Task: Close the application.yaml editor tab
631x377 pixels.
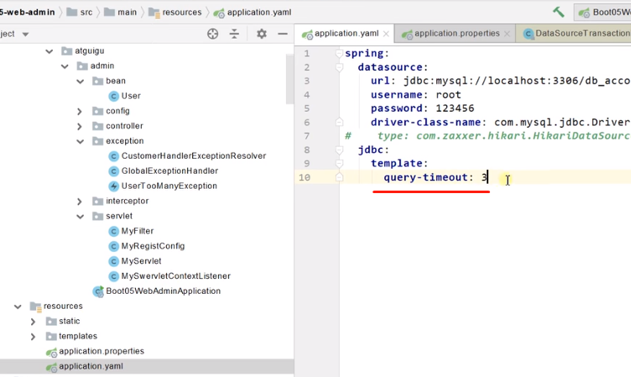Action: point(386,34)
